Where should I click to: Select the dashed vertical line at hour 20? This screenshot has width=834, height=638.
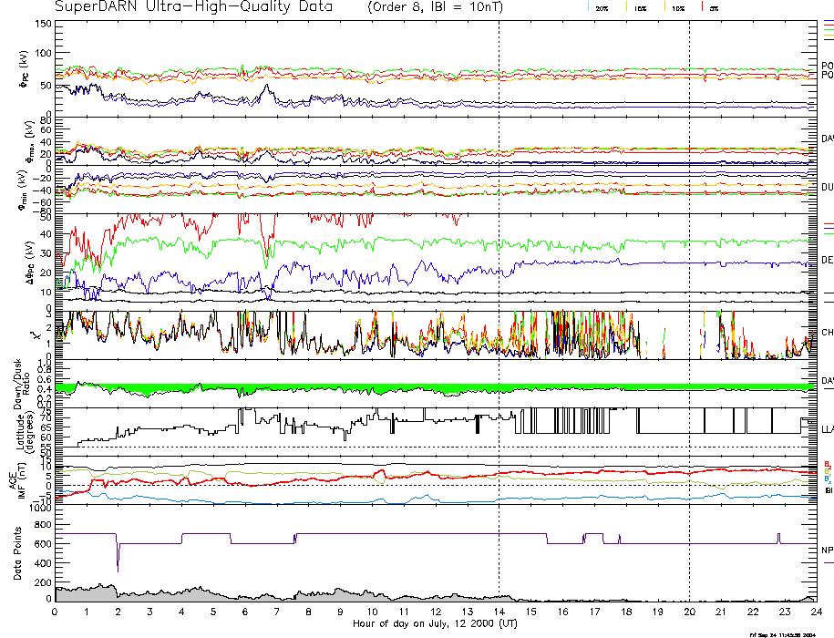pyautogui.click(x=689, y=273)
